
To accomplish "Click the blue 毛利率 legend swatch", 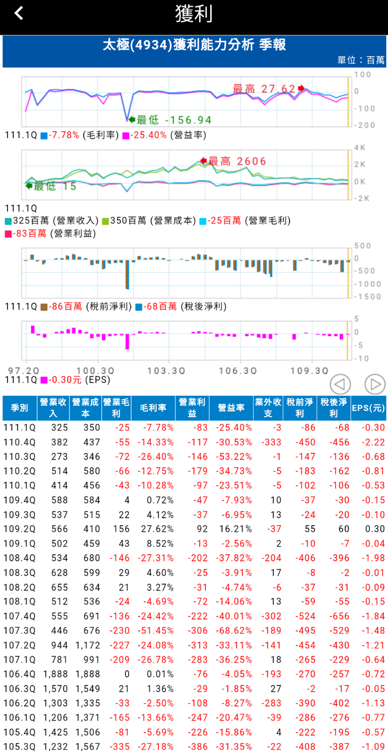I will click(x=44, y=135).
